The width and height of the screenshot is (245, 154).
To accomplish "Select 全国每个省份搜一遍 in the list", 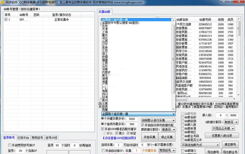I will coord(136,19).
